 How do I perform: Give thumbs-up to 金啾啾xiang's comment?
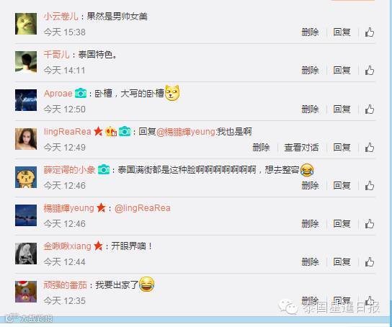370,261
